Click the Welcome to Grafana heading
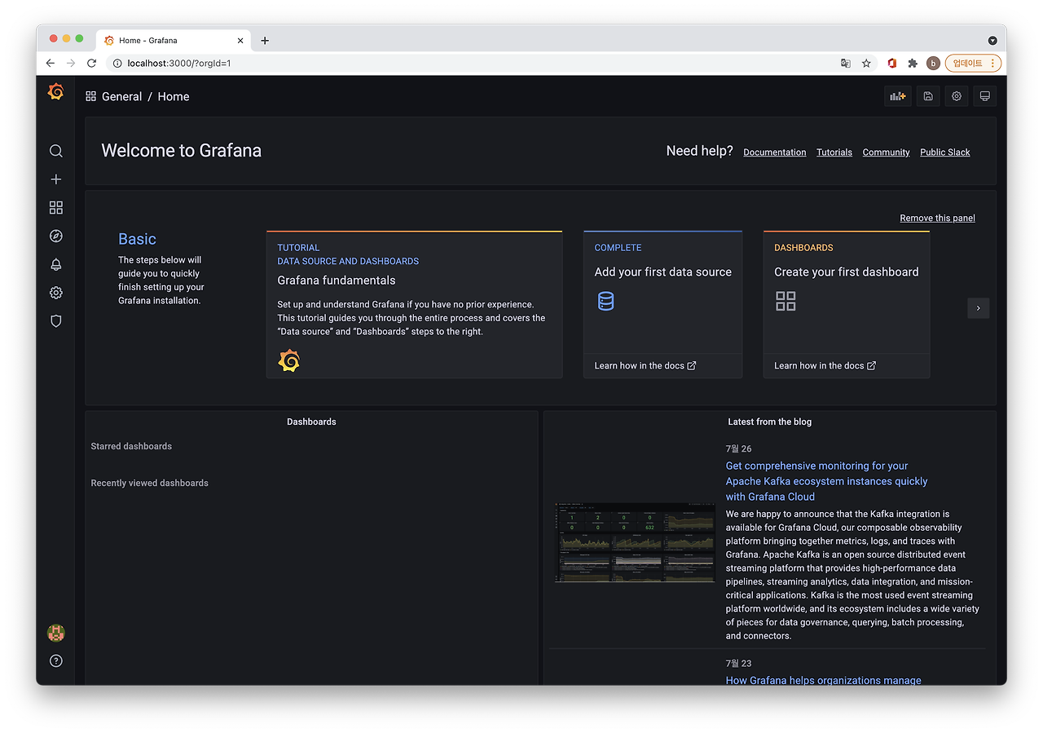1043x733 pixels. coord(181,150)
